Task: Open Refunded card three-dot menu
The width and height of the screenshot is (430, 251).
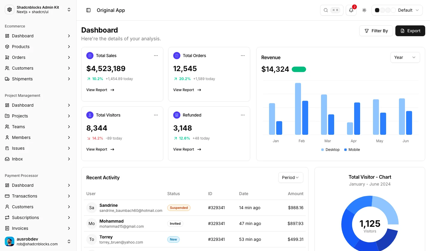Action: (243, 115)
